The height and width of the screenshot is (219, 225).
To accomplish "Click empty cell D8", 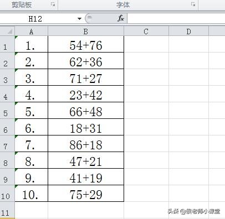I will pos(188,160).
